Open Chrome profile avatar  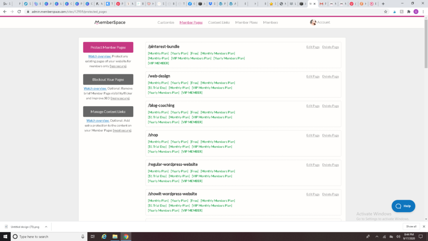(416, 11)
